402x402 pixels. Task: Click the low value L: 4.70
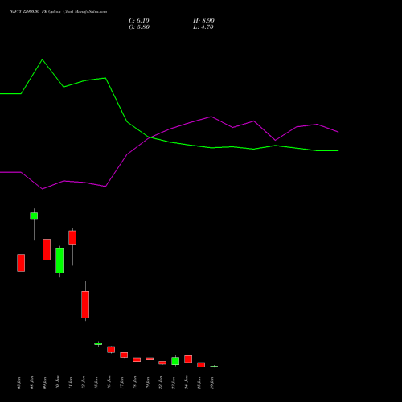[x=203, y=27]
